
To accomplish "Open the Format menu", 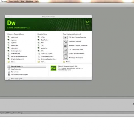I will tap(4, 1).
